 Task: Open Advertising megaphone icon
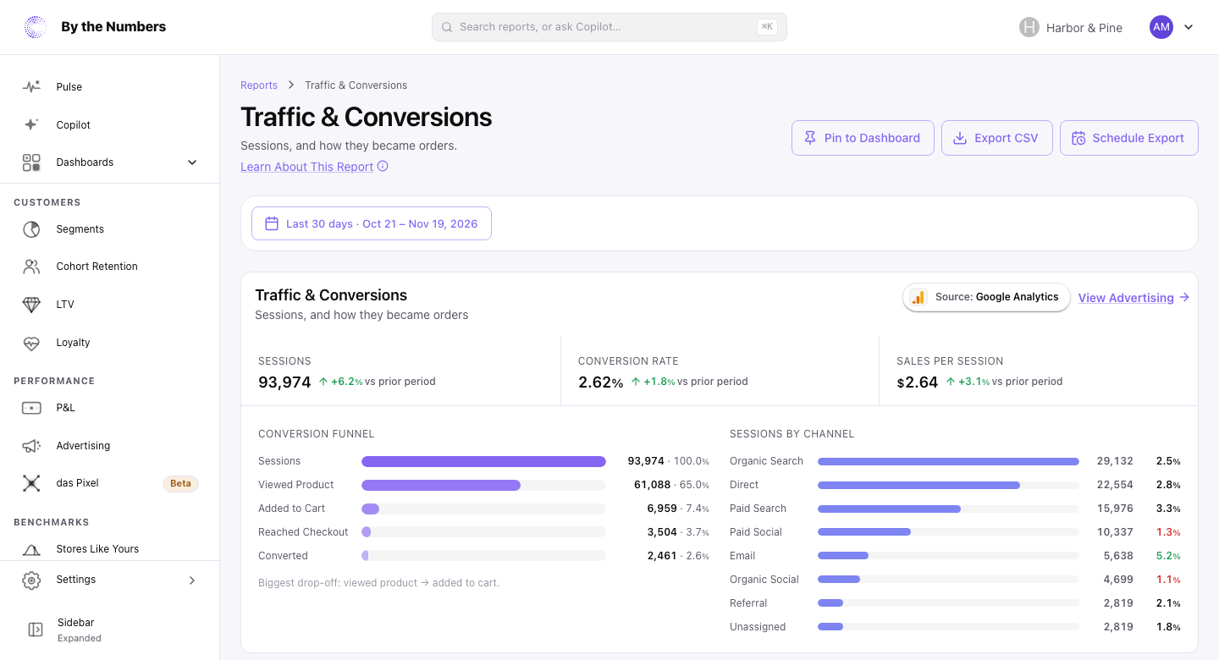tap(31, 446)
